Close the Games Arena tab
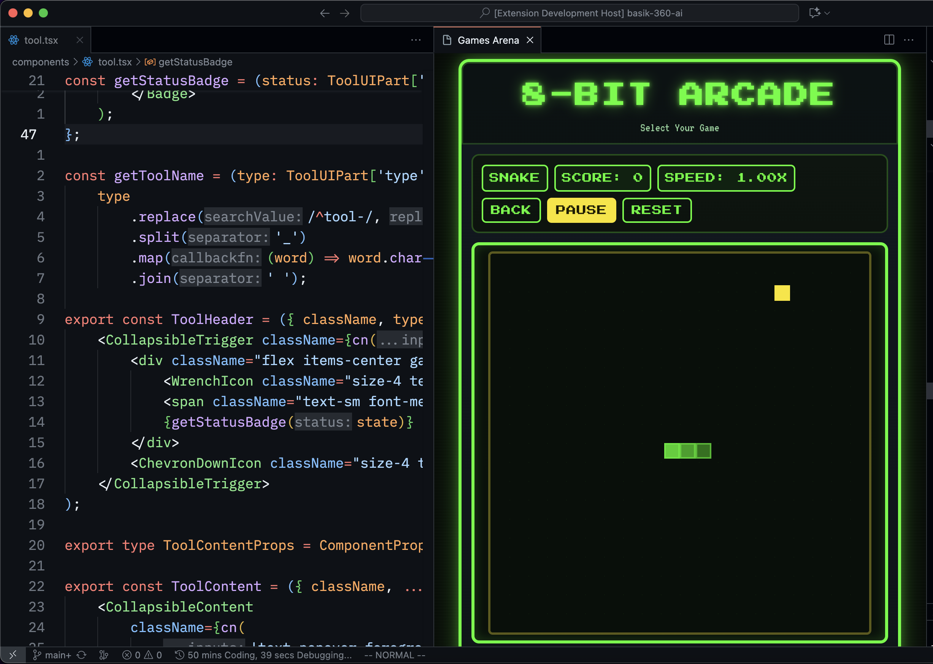 (530, 40)
